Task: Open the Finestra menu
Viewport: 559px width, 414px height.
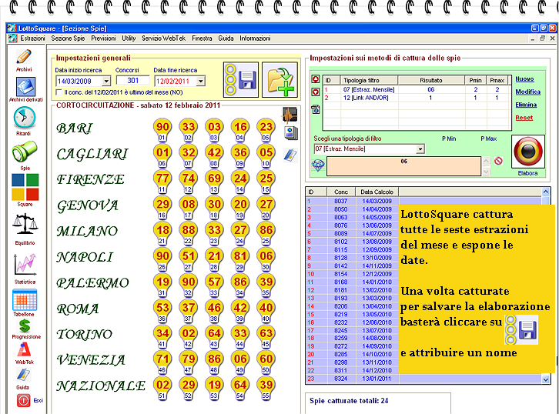Action: point(202,38)
